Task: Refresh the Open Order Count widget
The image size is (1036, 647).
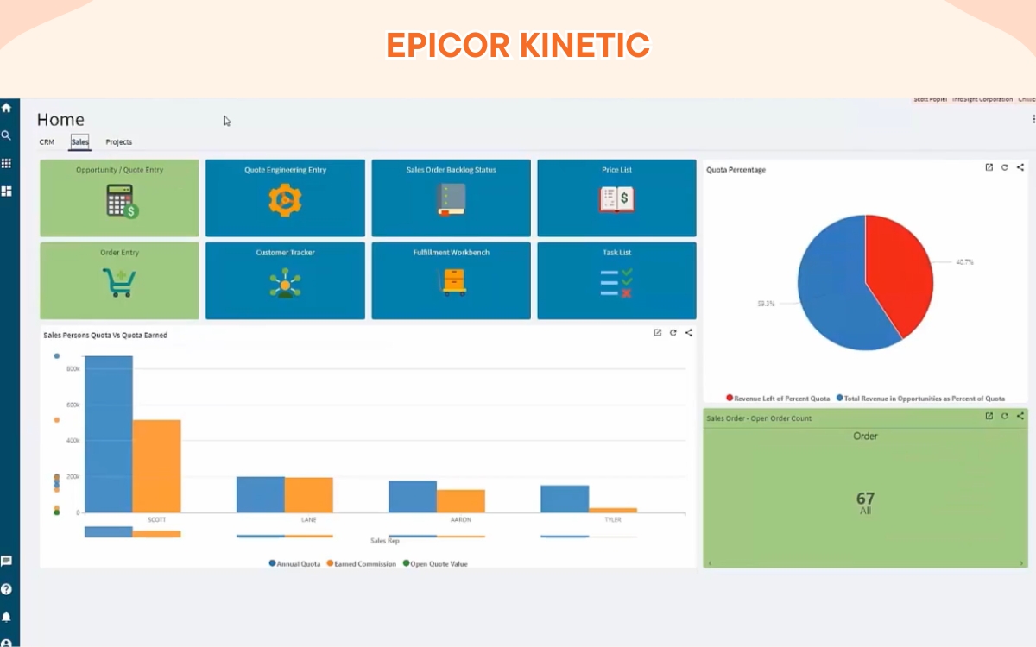Action: (1005, 416)
